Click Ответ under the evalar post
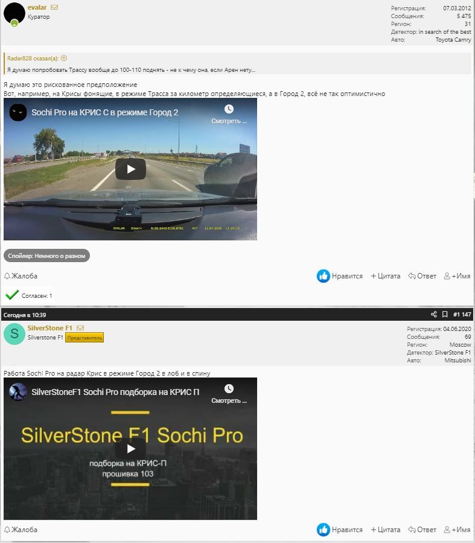Image resolution: width=475 pixels, height=543 pixels. click(x=422, y=276)
